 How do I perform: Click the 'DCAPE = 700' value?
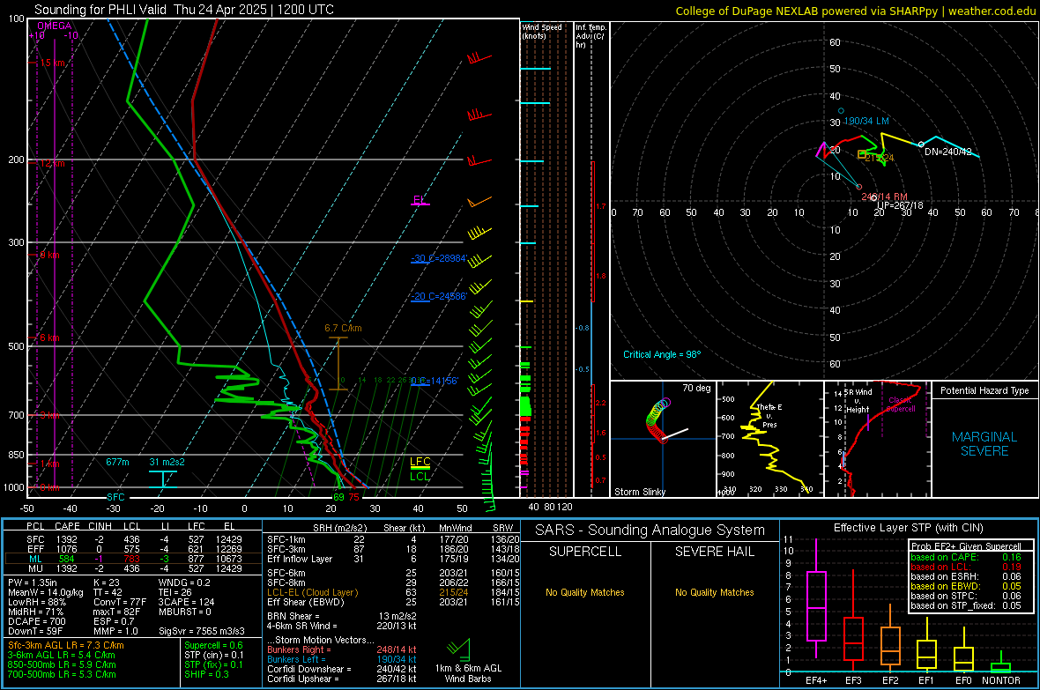[x=37, y=621]
